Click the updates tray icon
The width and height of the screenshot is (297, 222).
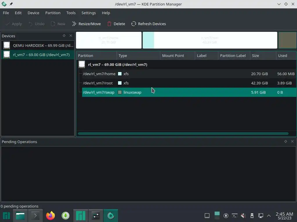226,216
